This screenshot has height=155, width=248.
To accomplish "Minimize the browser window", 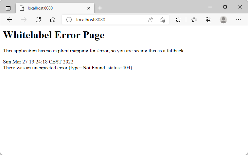I will click(x=210, y=7).
